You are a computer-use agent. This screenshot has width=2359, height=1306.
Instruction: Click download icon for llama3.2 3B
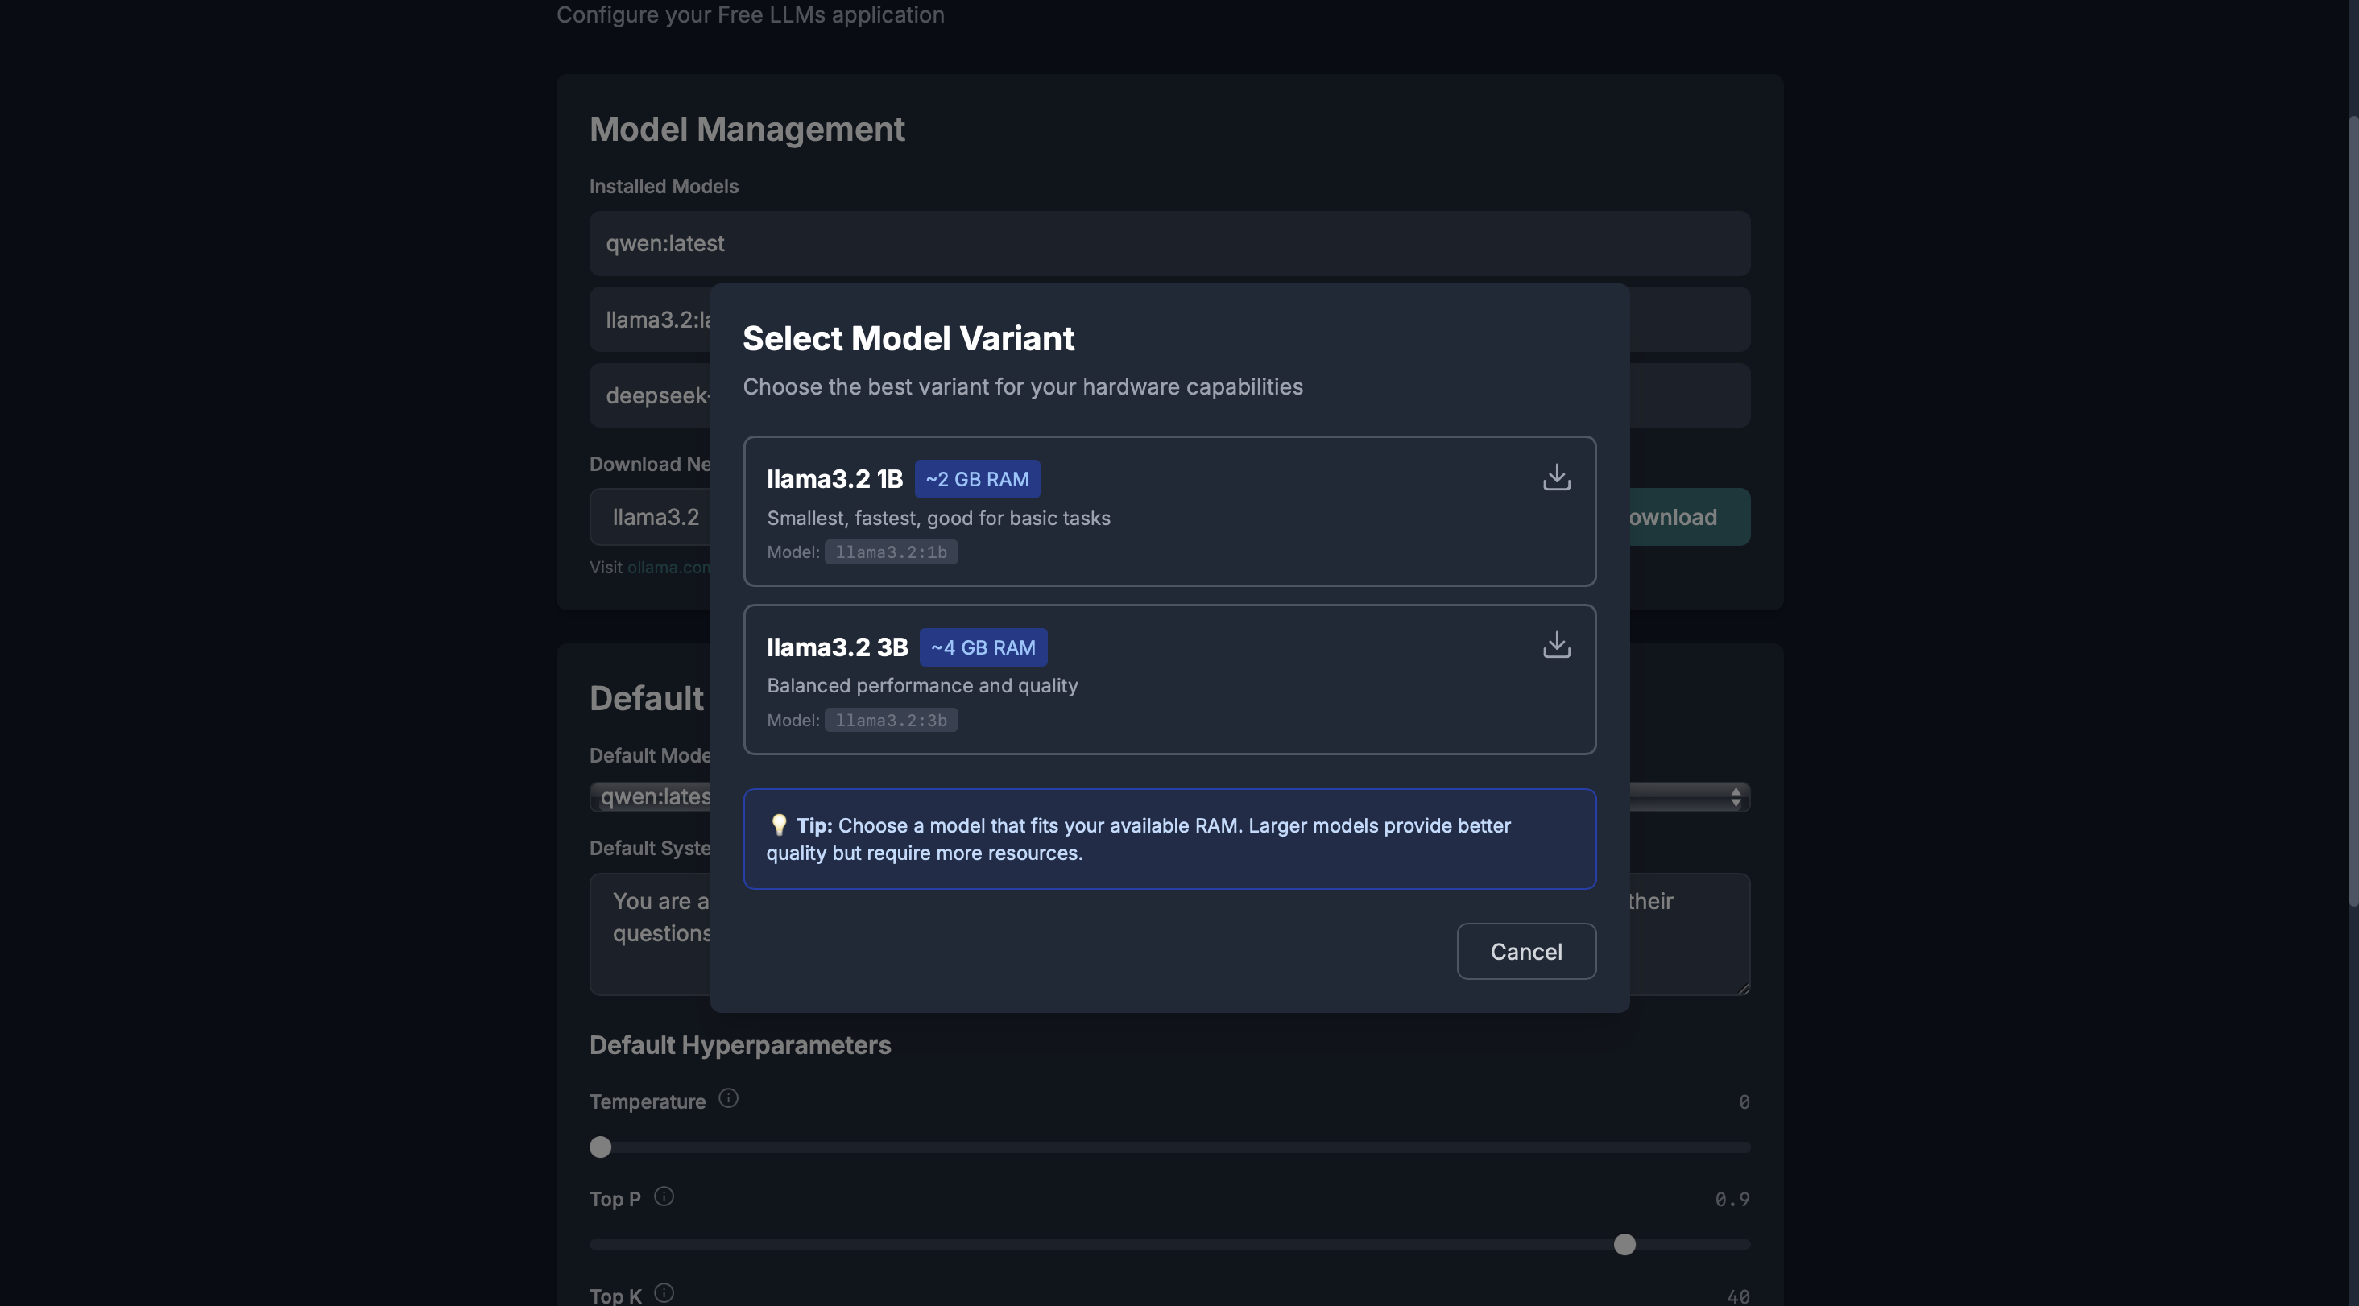1556,645
